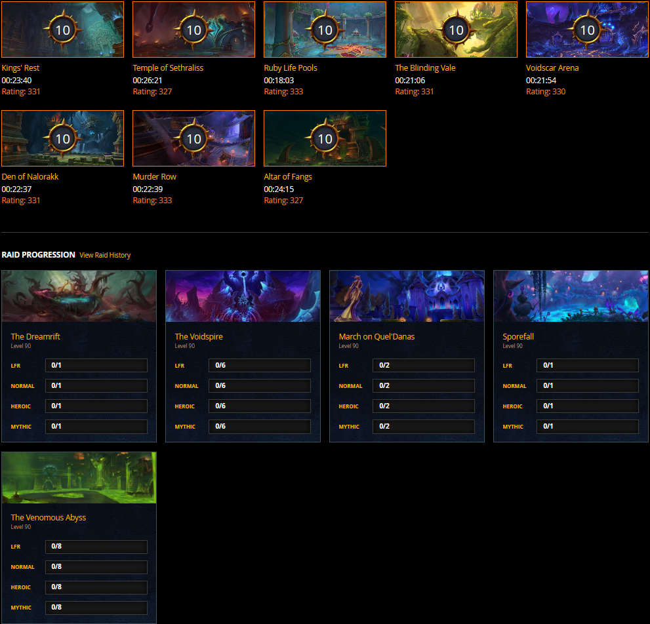Click March on Quel'Danas Mythic progress bar
This screenshot has width=650, height=624.
[424, 426]
